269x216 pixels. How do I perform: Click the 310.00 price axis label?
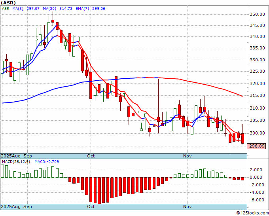[257, 108]
